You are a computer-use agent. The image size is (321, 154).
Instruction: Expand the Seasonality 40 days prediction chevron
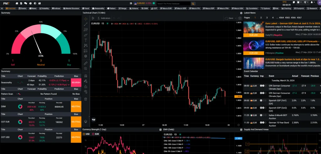[68, 85]
